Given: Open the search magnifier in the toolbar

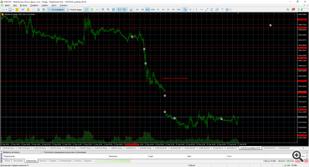Looking at the screenshot, I should coord(288,9).
